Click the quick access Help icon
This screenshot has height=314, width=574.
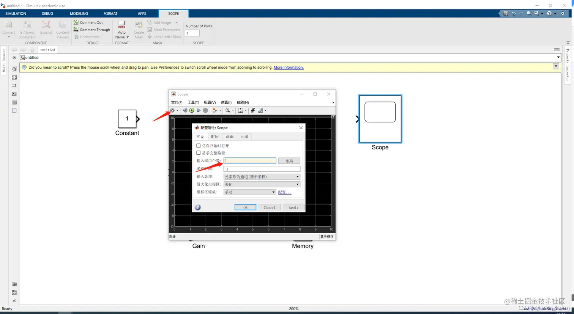(x=549, y=13)
